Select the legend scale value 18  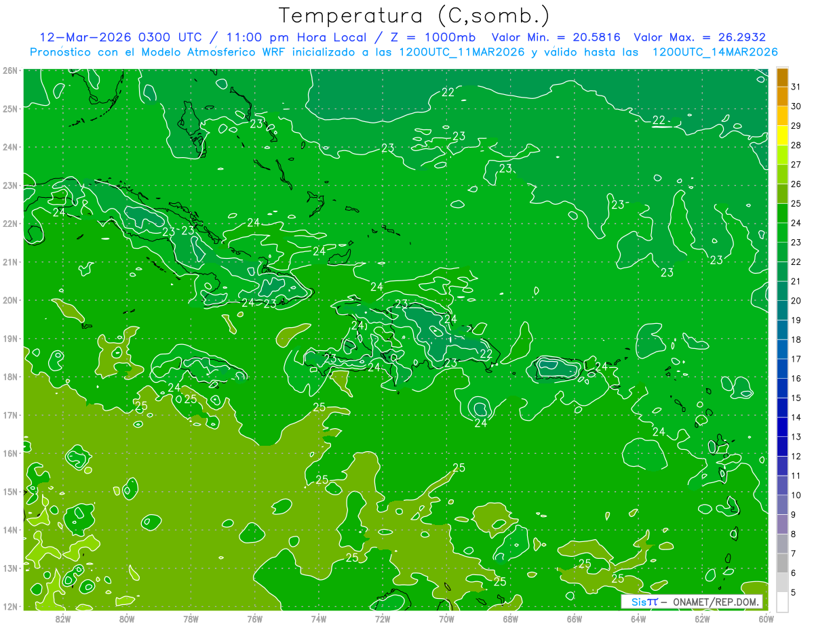coord(796,339)
